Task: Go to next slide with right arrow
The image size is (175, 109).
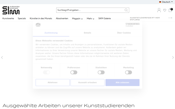Action: coord(173,57)
